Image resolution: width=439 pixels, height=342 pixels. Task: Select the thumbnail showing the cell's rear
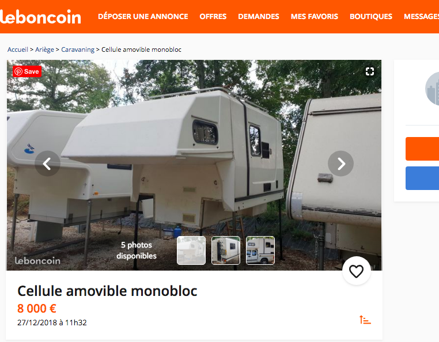click(226, 250)
